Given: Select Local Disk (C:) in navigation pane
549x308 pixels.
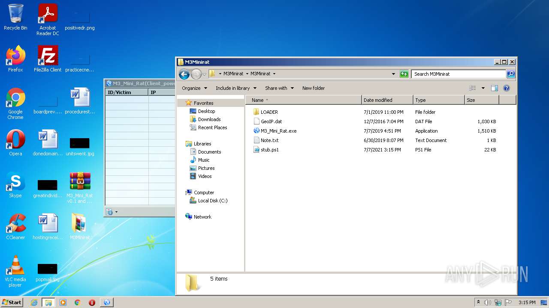Looking at the screenshot, I should point(212,201).
